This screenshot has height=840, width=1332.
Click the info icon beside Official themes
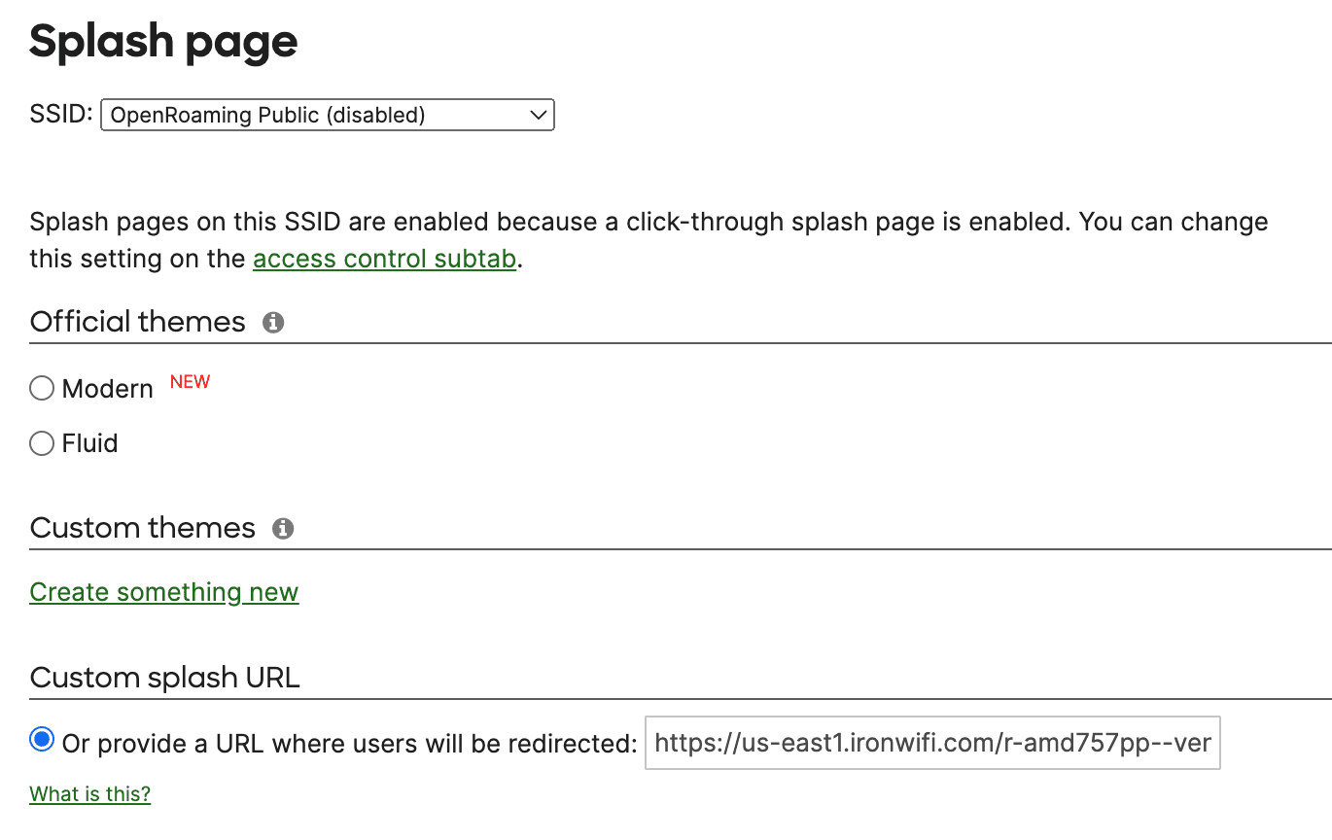(273, 322)
